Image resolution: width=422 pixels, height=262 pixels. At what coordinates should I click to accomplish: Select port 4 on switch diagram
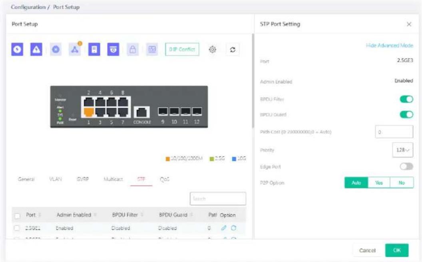(100, 102)
